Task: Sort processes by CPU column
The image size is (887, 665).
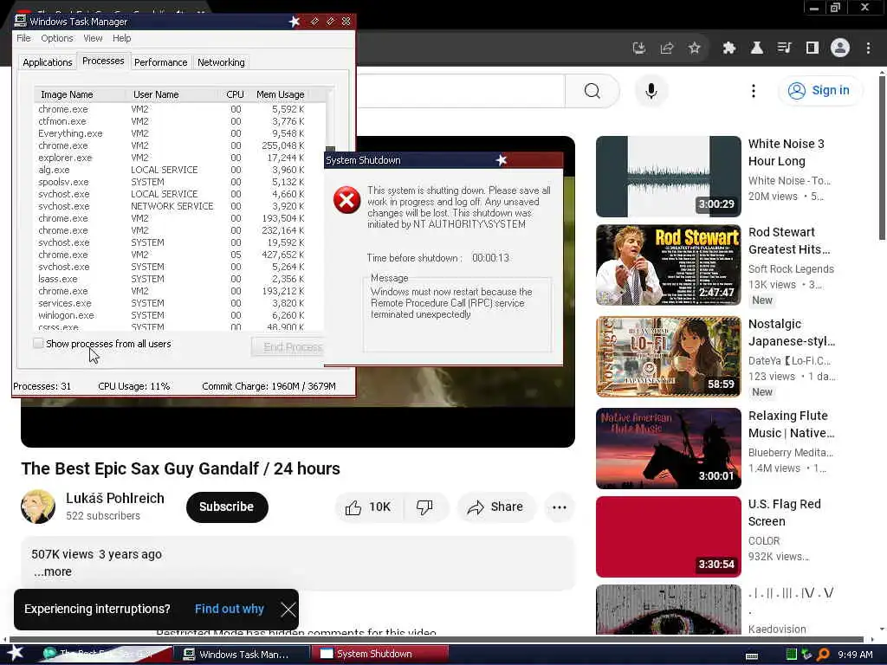Action: (235, 94)
